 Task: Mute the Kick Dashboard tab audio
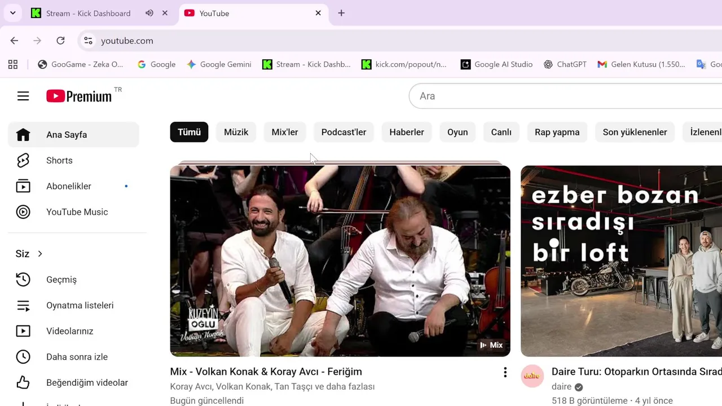(149, 13)
